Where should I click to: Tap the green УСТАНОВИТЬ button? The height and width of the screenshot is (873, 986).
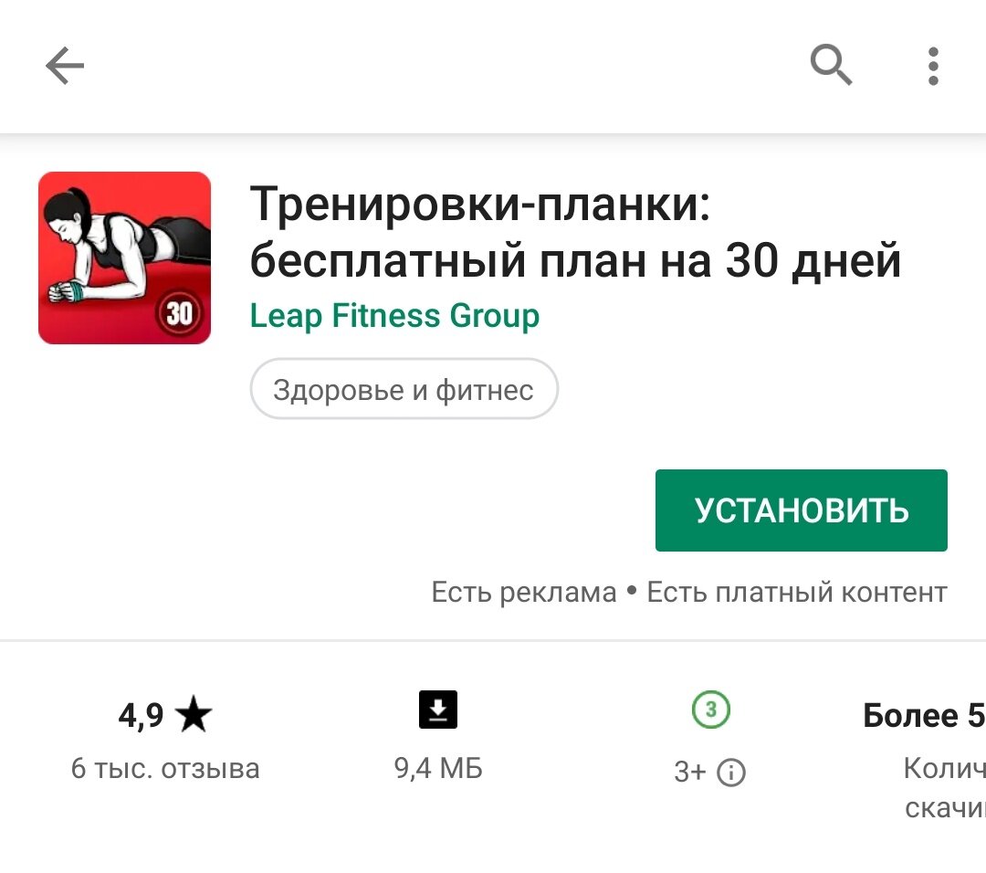(802, 510)
